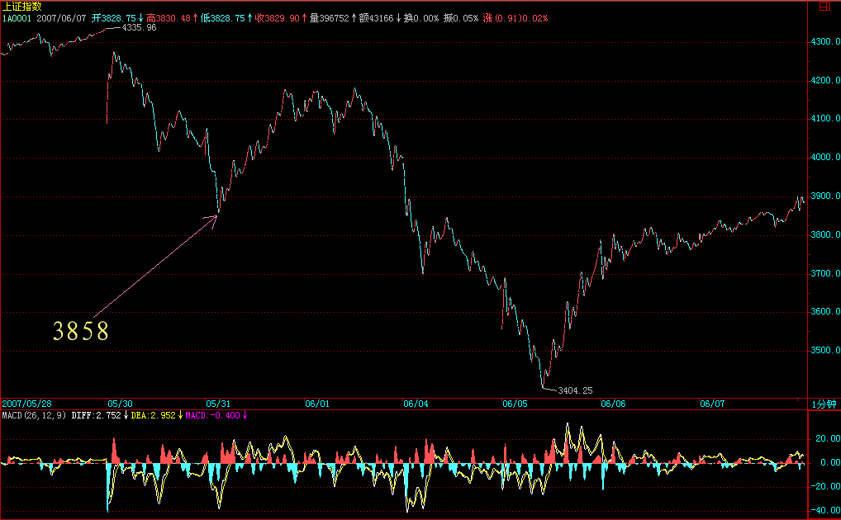Click the 4335.96 high price marker
Image resolution: width=841 pixels, height=520 pixels.
[x=138, y=27]
